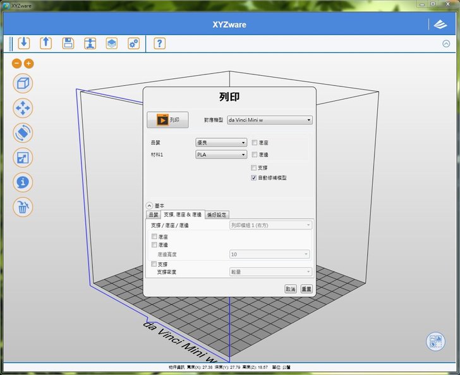Switch to the 品質 tab
The height and width of the screenshot is (375, 460).
click(x=154, y=215)
